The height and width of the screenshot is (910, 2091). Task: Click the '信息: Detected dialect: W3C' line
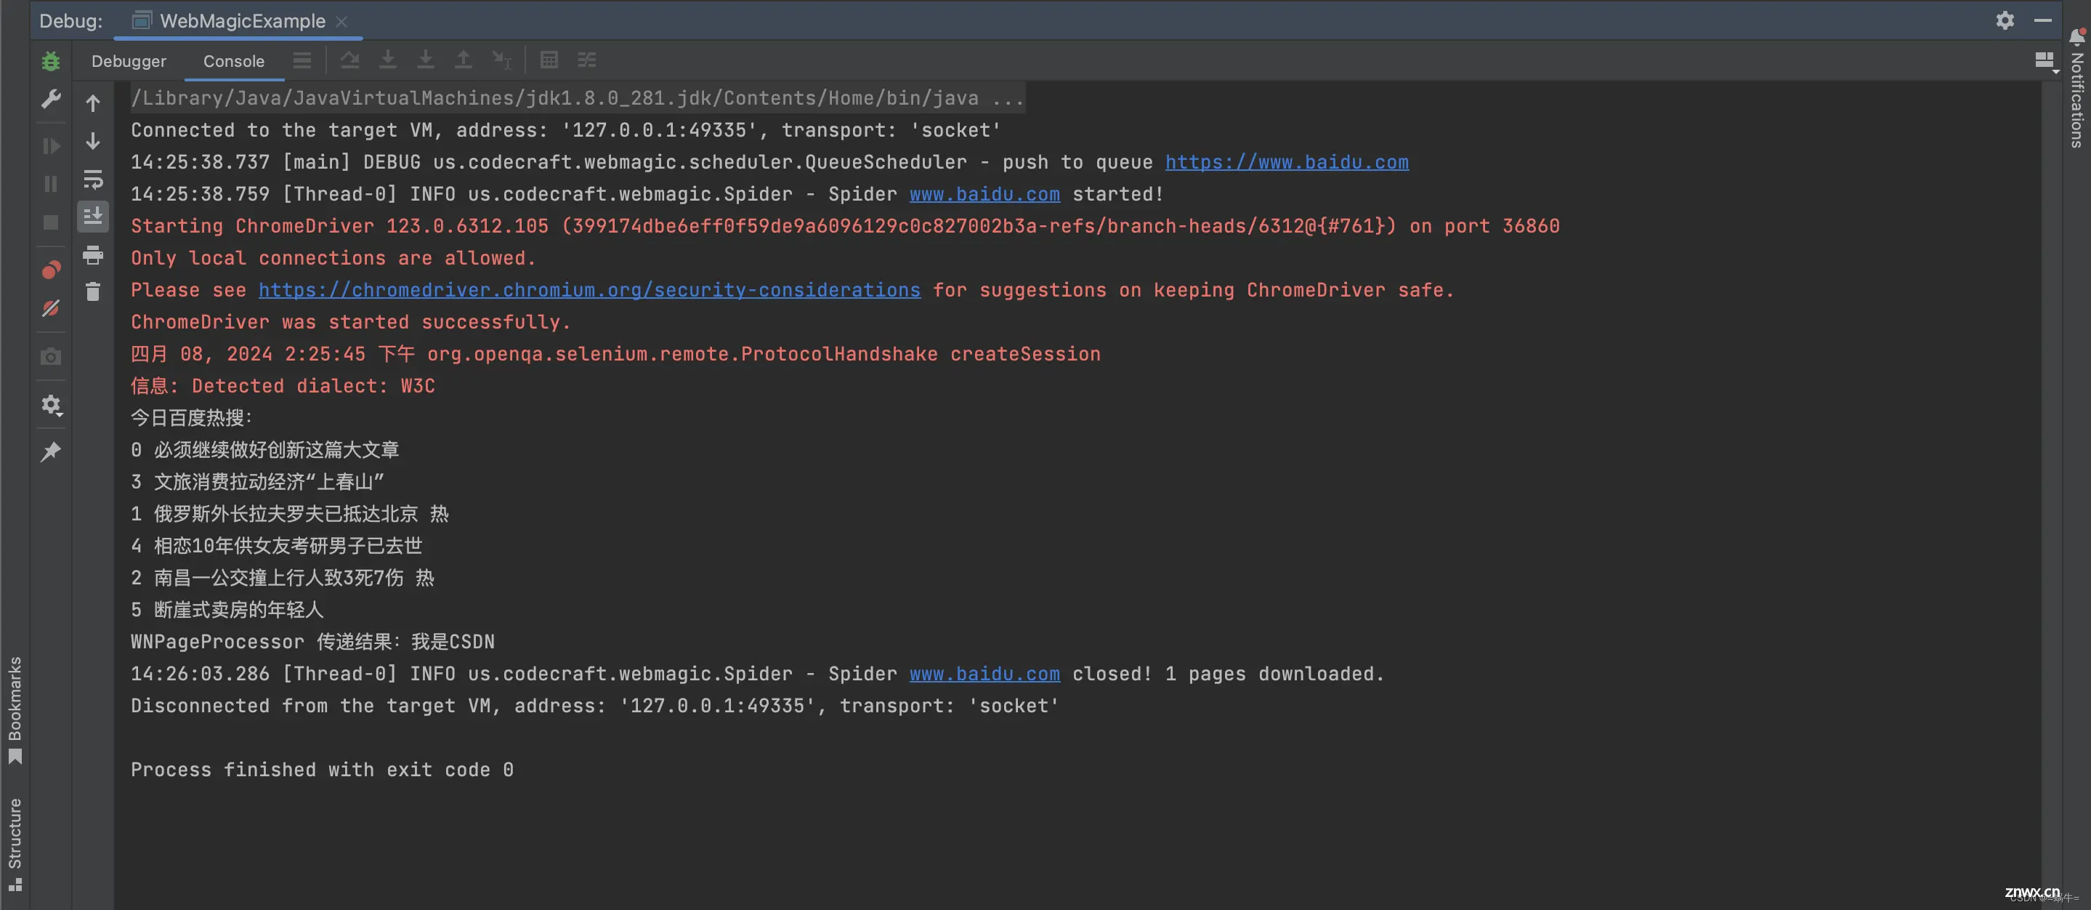(x=283, y=387)
